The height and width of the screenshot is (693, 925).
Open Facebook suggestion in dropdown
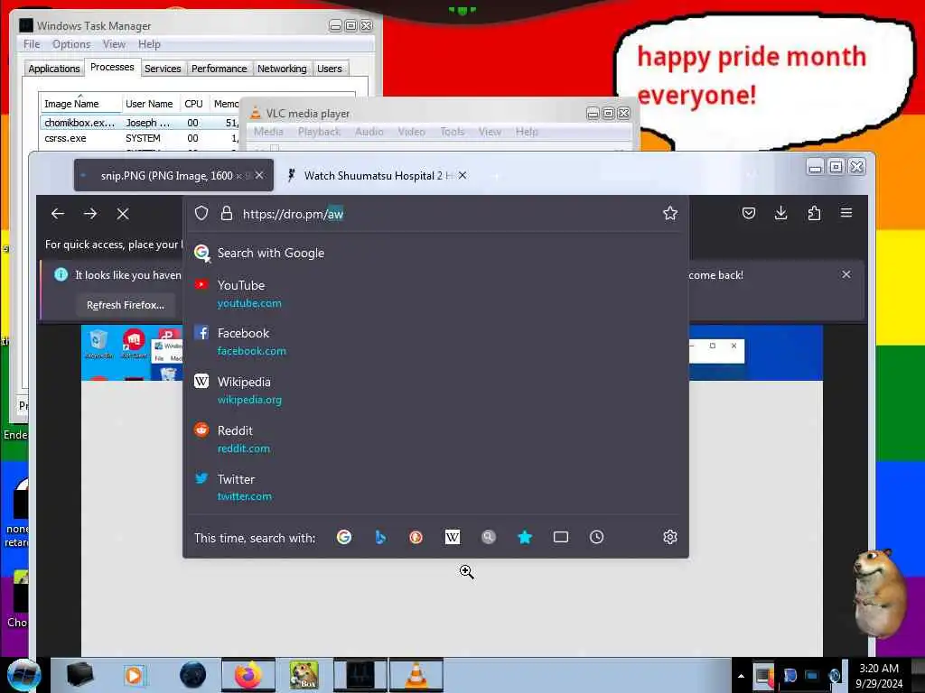point(436,341)
